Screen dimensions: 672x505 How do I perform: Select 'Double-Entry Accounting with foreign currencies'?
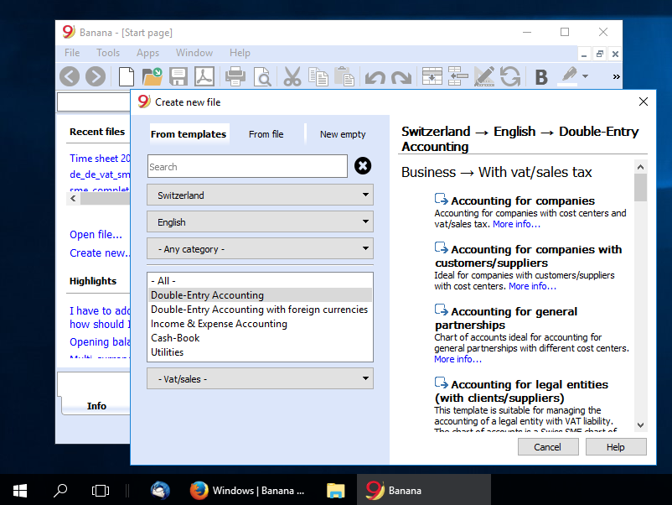coord(260,310)
